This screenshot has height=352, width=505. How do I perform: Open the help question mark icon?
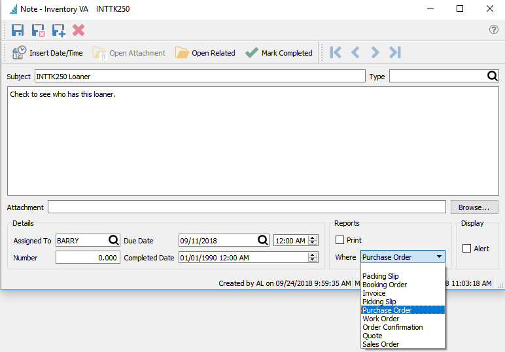493,29
